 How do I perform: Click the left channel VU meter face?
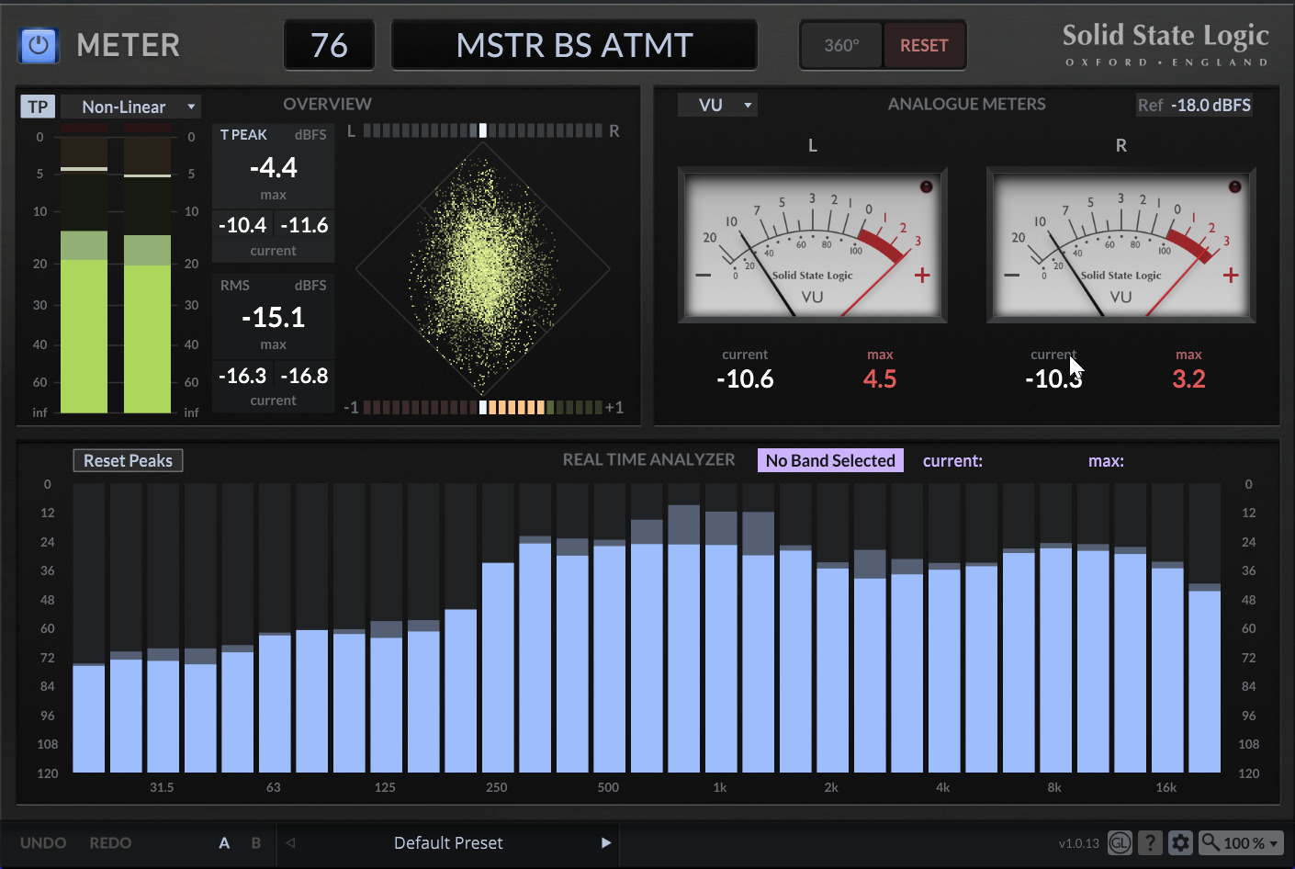812,245
